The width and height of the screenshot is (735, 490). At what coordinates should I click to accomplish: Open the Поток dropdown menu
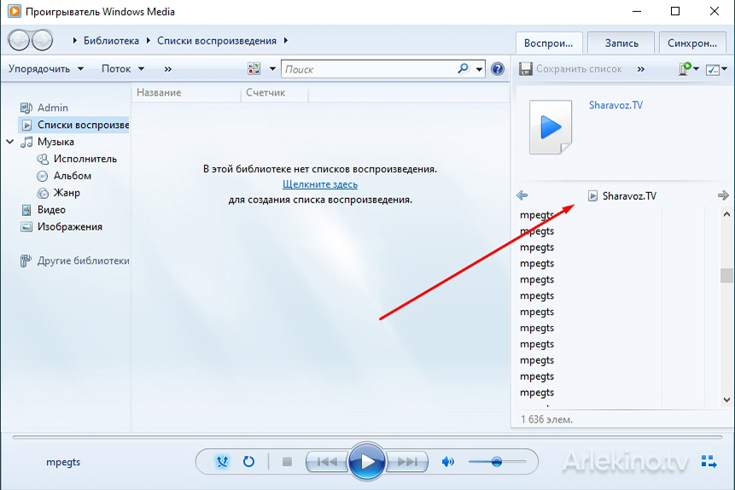coord(123,69)
